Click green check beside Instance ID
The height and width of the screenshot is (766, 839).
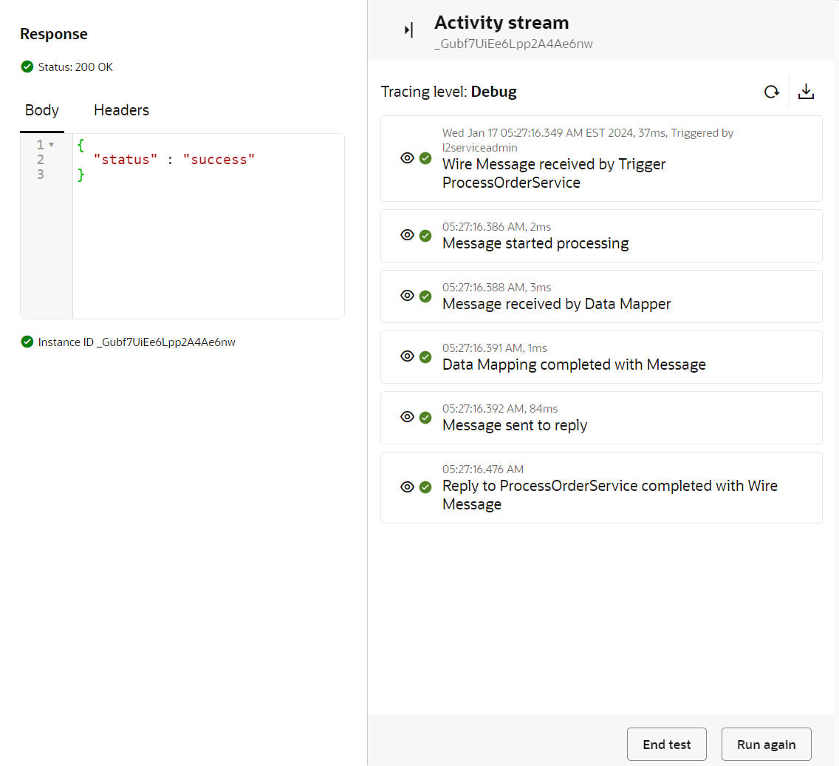27,342
